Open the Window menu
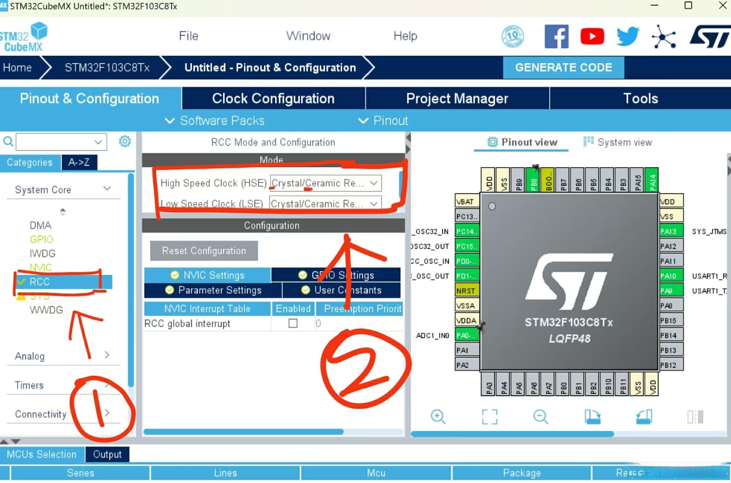The width and height of the screenshot is (731, 483). (x=308, y=36)
